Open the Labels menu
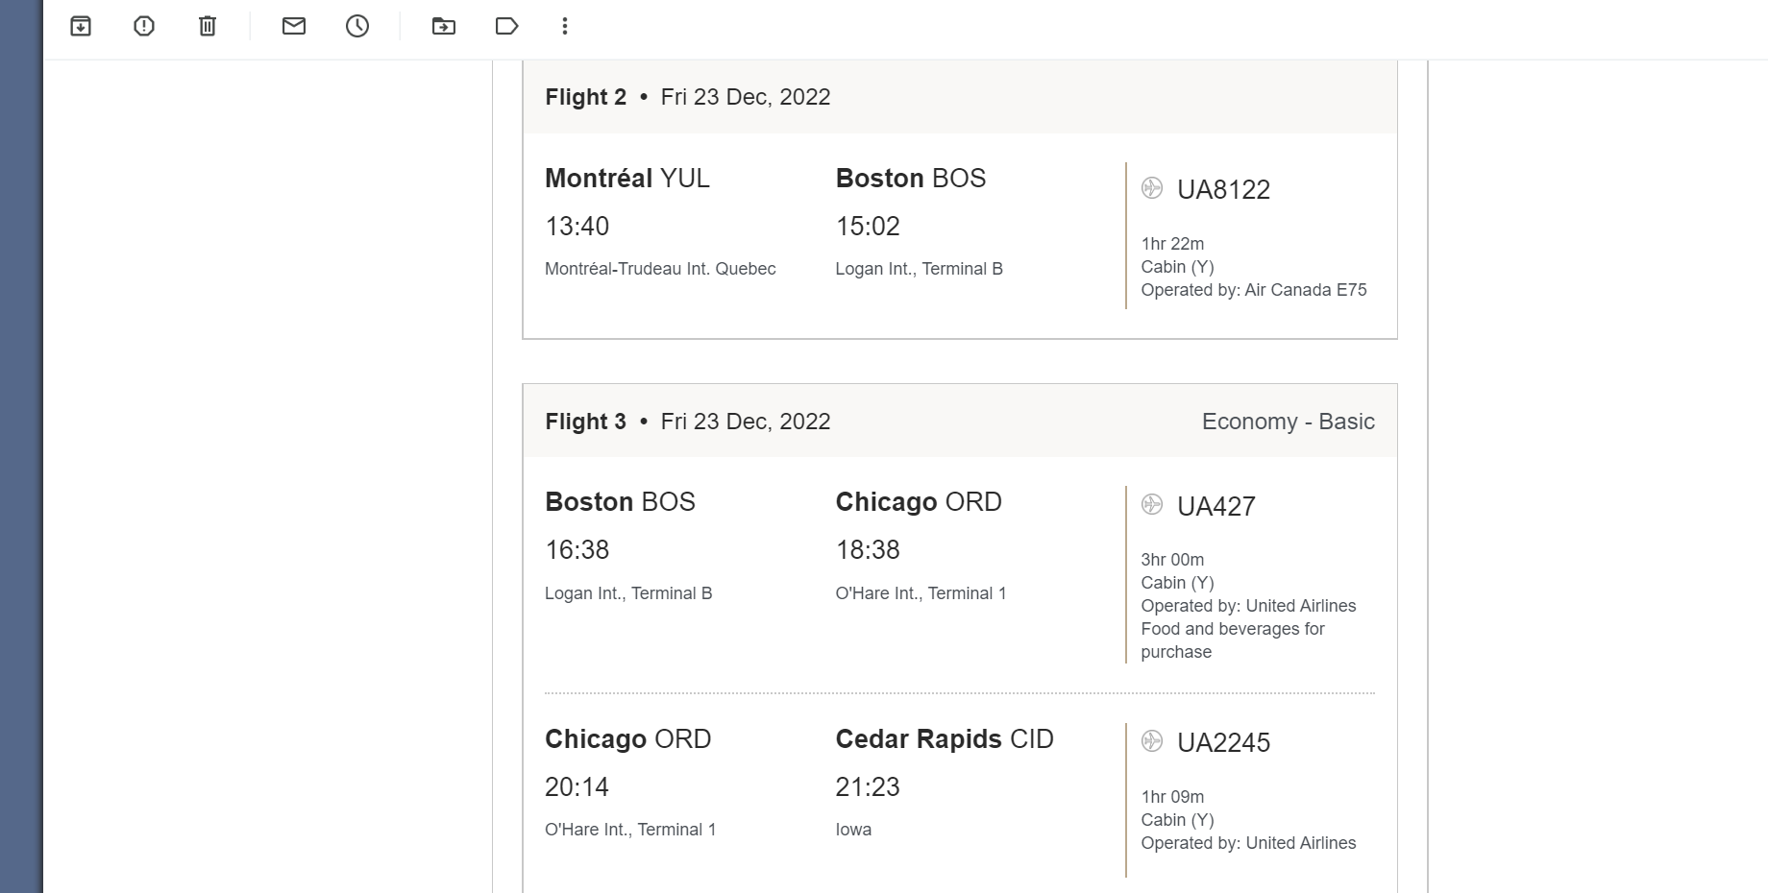This screenshot has width=1768, height=893. pos(507,26)
